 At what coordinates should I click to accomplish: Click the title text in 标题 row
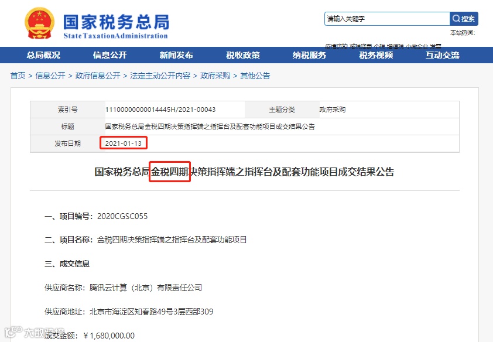click(x=210, y=126)
